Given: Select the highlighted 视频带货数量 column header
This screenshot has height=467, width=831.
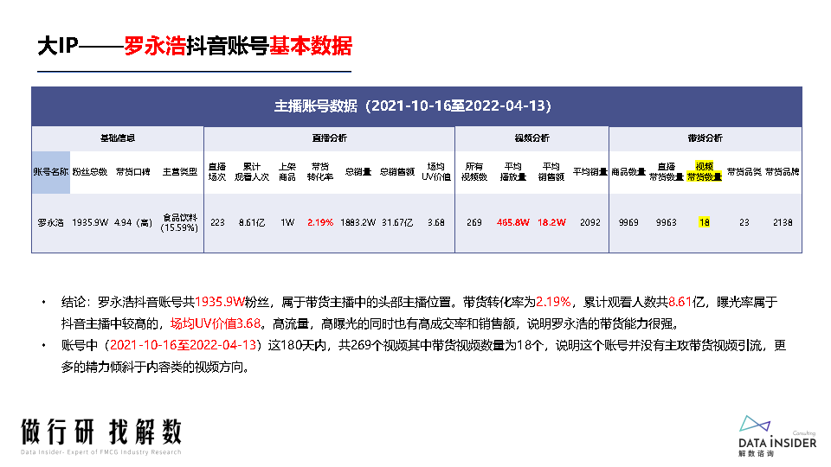Looking at the screenshot, I should point(705,172).
